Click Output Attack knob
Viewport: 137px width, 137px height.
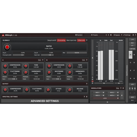[x=48, y=90]
